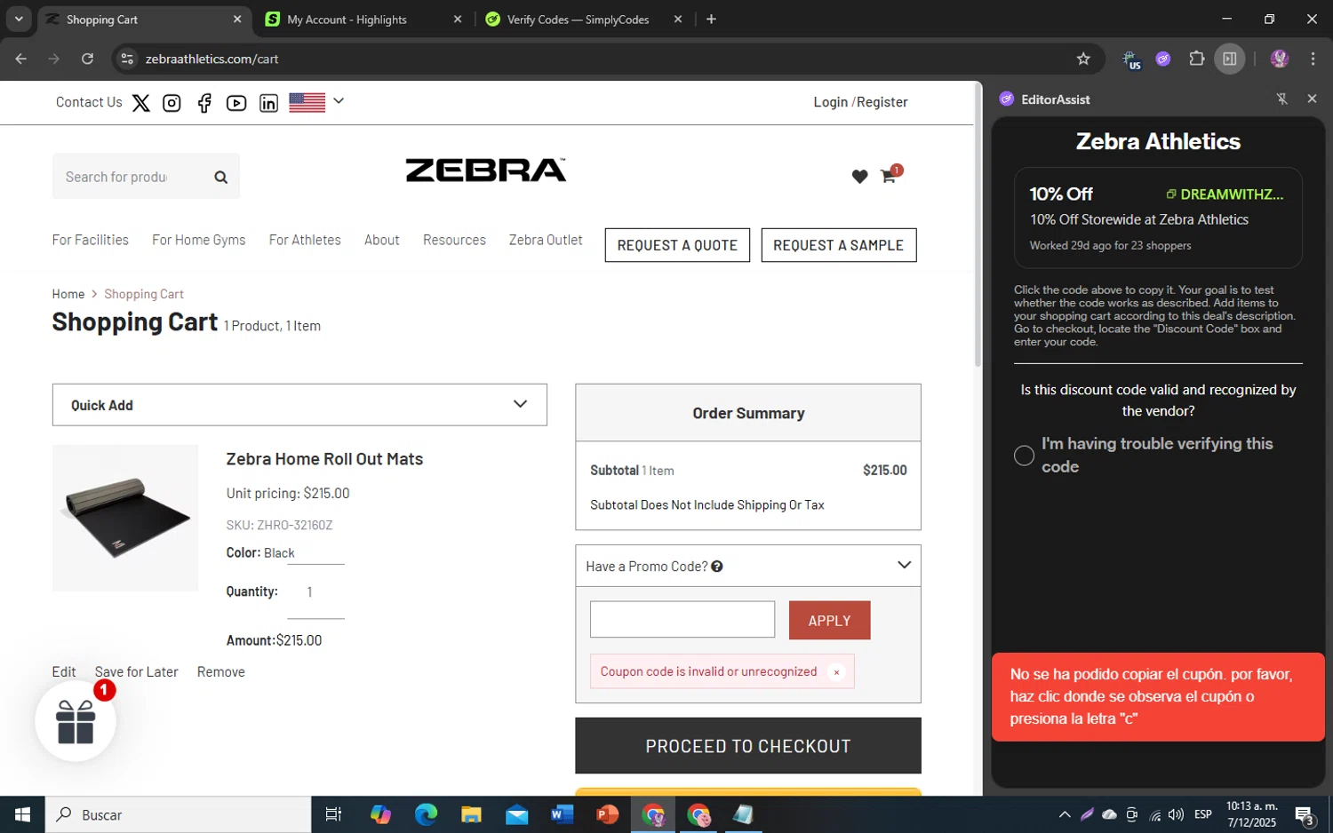Image resolution: width=1333 pixels, height=833 pixels.
Task: Click the promo code help question icon
Action: tap(717, 567)
